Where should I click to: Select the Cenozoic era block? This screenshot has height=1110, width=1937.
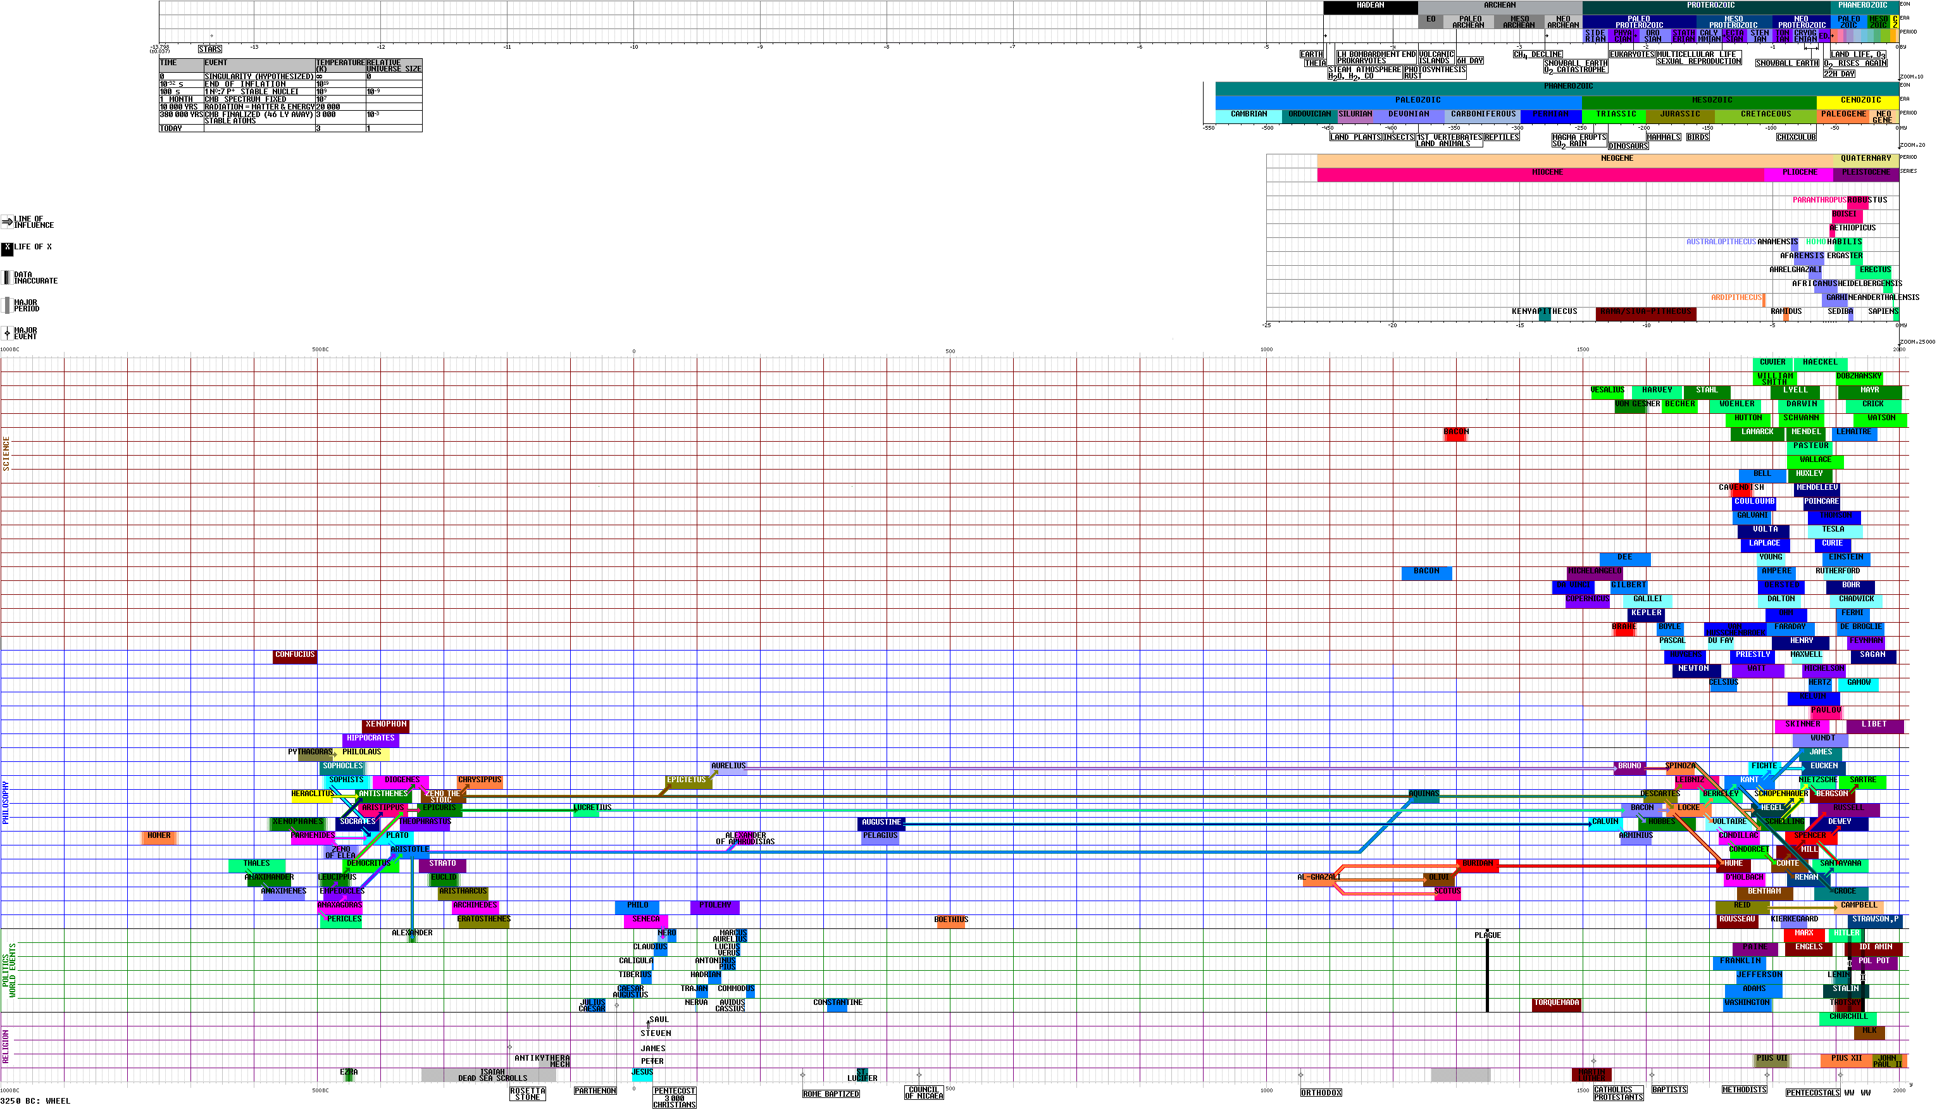1860,101
